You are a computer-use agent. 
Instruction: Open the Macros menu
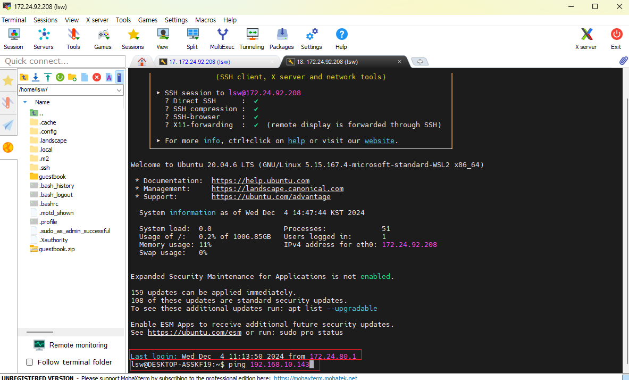(205, 20)
